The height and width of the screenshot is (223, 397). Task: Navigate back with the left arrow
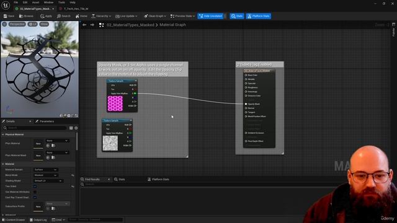84,25
